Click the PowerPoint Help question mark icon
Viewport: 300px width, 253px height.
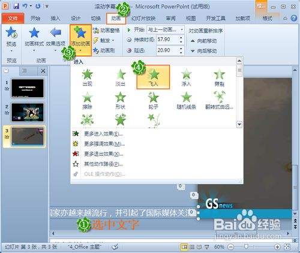[x=294, y=18]
